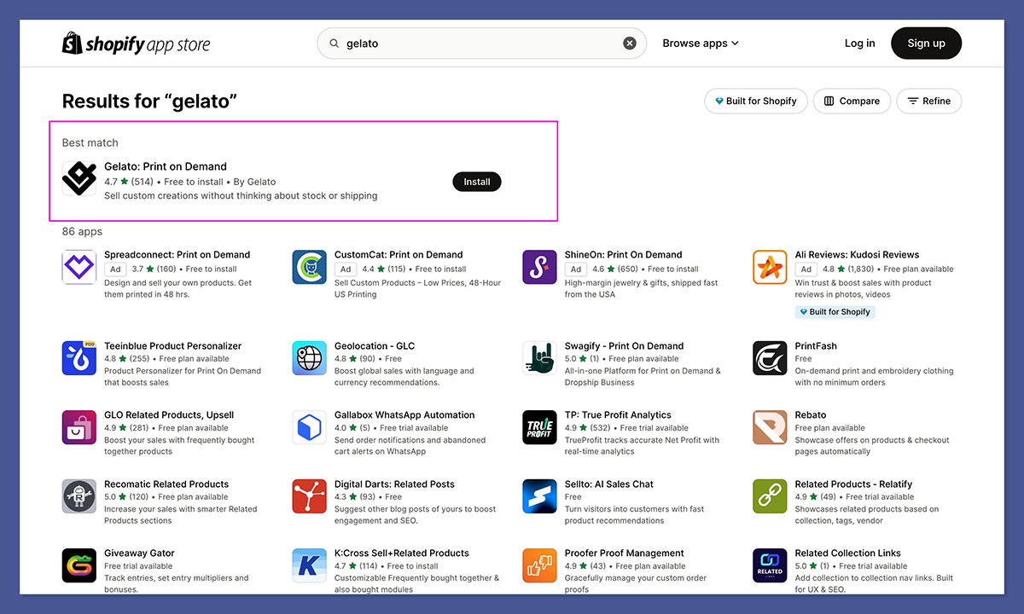1024x614 pixels.
Task: Open the Sellto AI Sales Chat icon
Action: coord(539,496)
